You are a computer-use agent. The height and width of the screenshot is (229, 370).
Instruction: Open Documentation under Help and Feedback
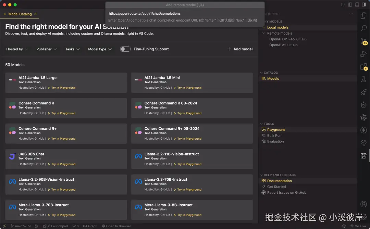tap(308, 181)
